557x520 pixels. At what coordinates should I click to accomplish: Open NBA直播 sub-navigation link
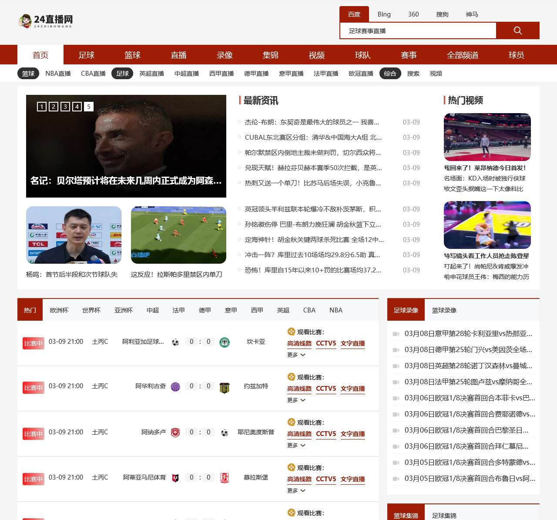pyautogui.click(x=58, y=74)
